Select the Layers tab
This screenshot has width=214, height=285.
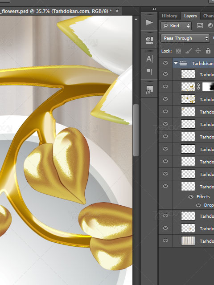190,16
